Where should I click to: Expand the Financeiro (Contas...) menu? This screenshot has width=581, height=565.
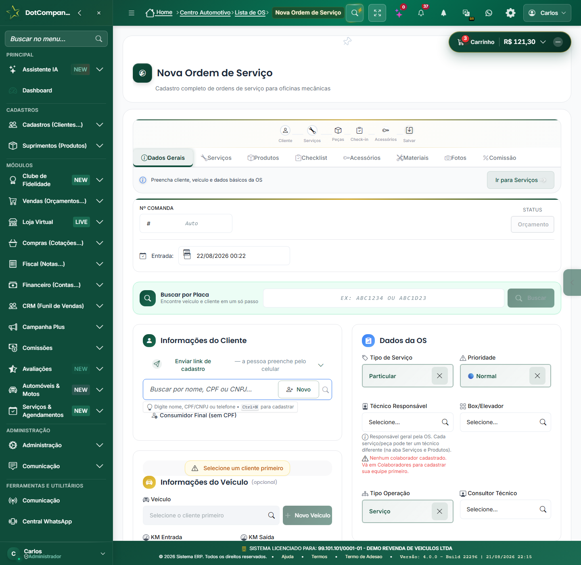(100, 285)
